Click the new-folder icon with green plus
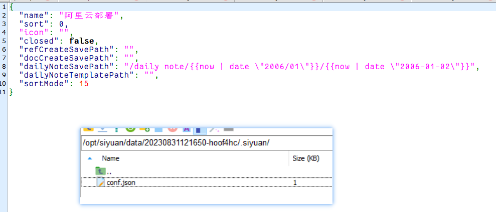Image resolution: width=496 pixels, height=212 pixels. [x=144, y=129]
